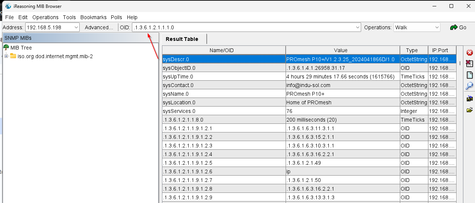Select the sysName.0 row
Image resolution: width=475 pixels, height=203 pixels.
pos(309,94)
